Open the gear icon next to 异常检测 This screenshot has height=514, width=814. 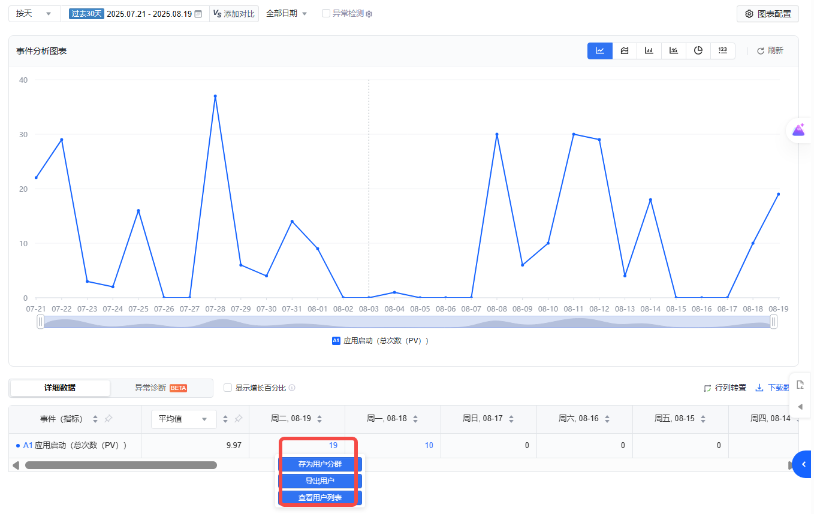click(369, 14)
